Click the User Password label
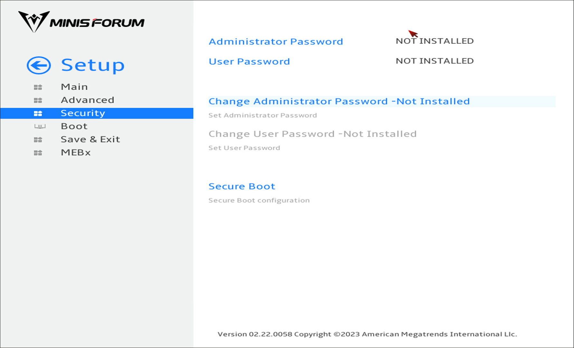 coord(249,61)
